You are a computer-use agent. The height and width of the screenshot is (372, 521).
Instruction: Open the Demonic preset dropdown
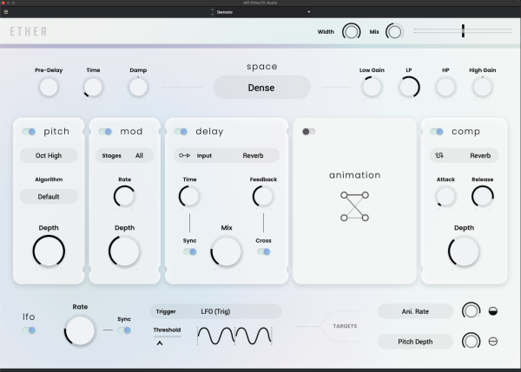click(x=260, y=12)
